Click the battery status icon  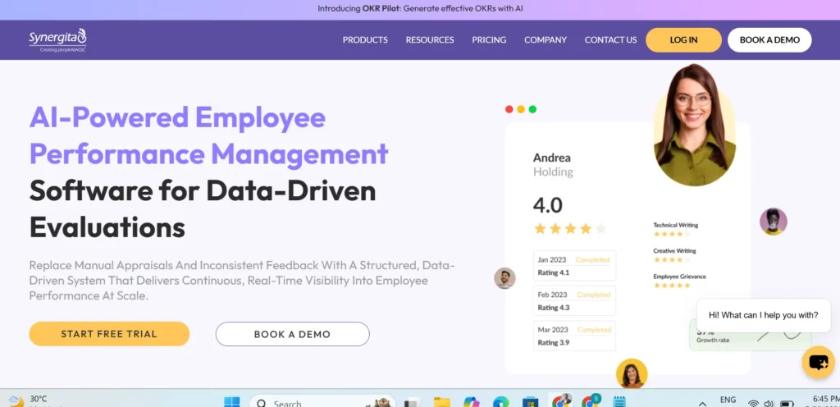[x=787, y=403]
